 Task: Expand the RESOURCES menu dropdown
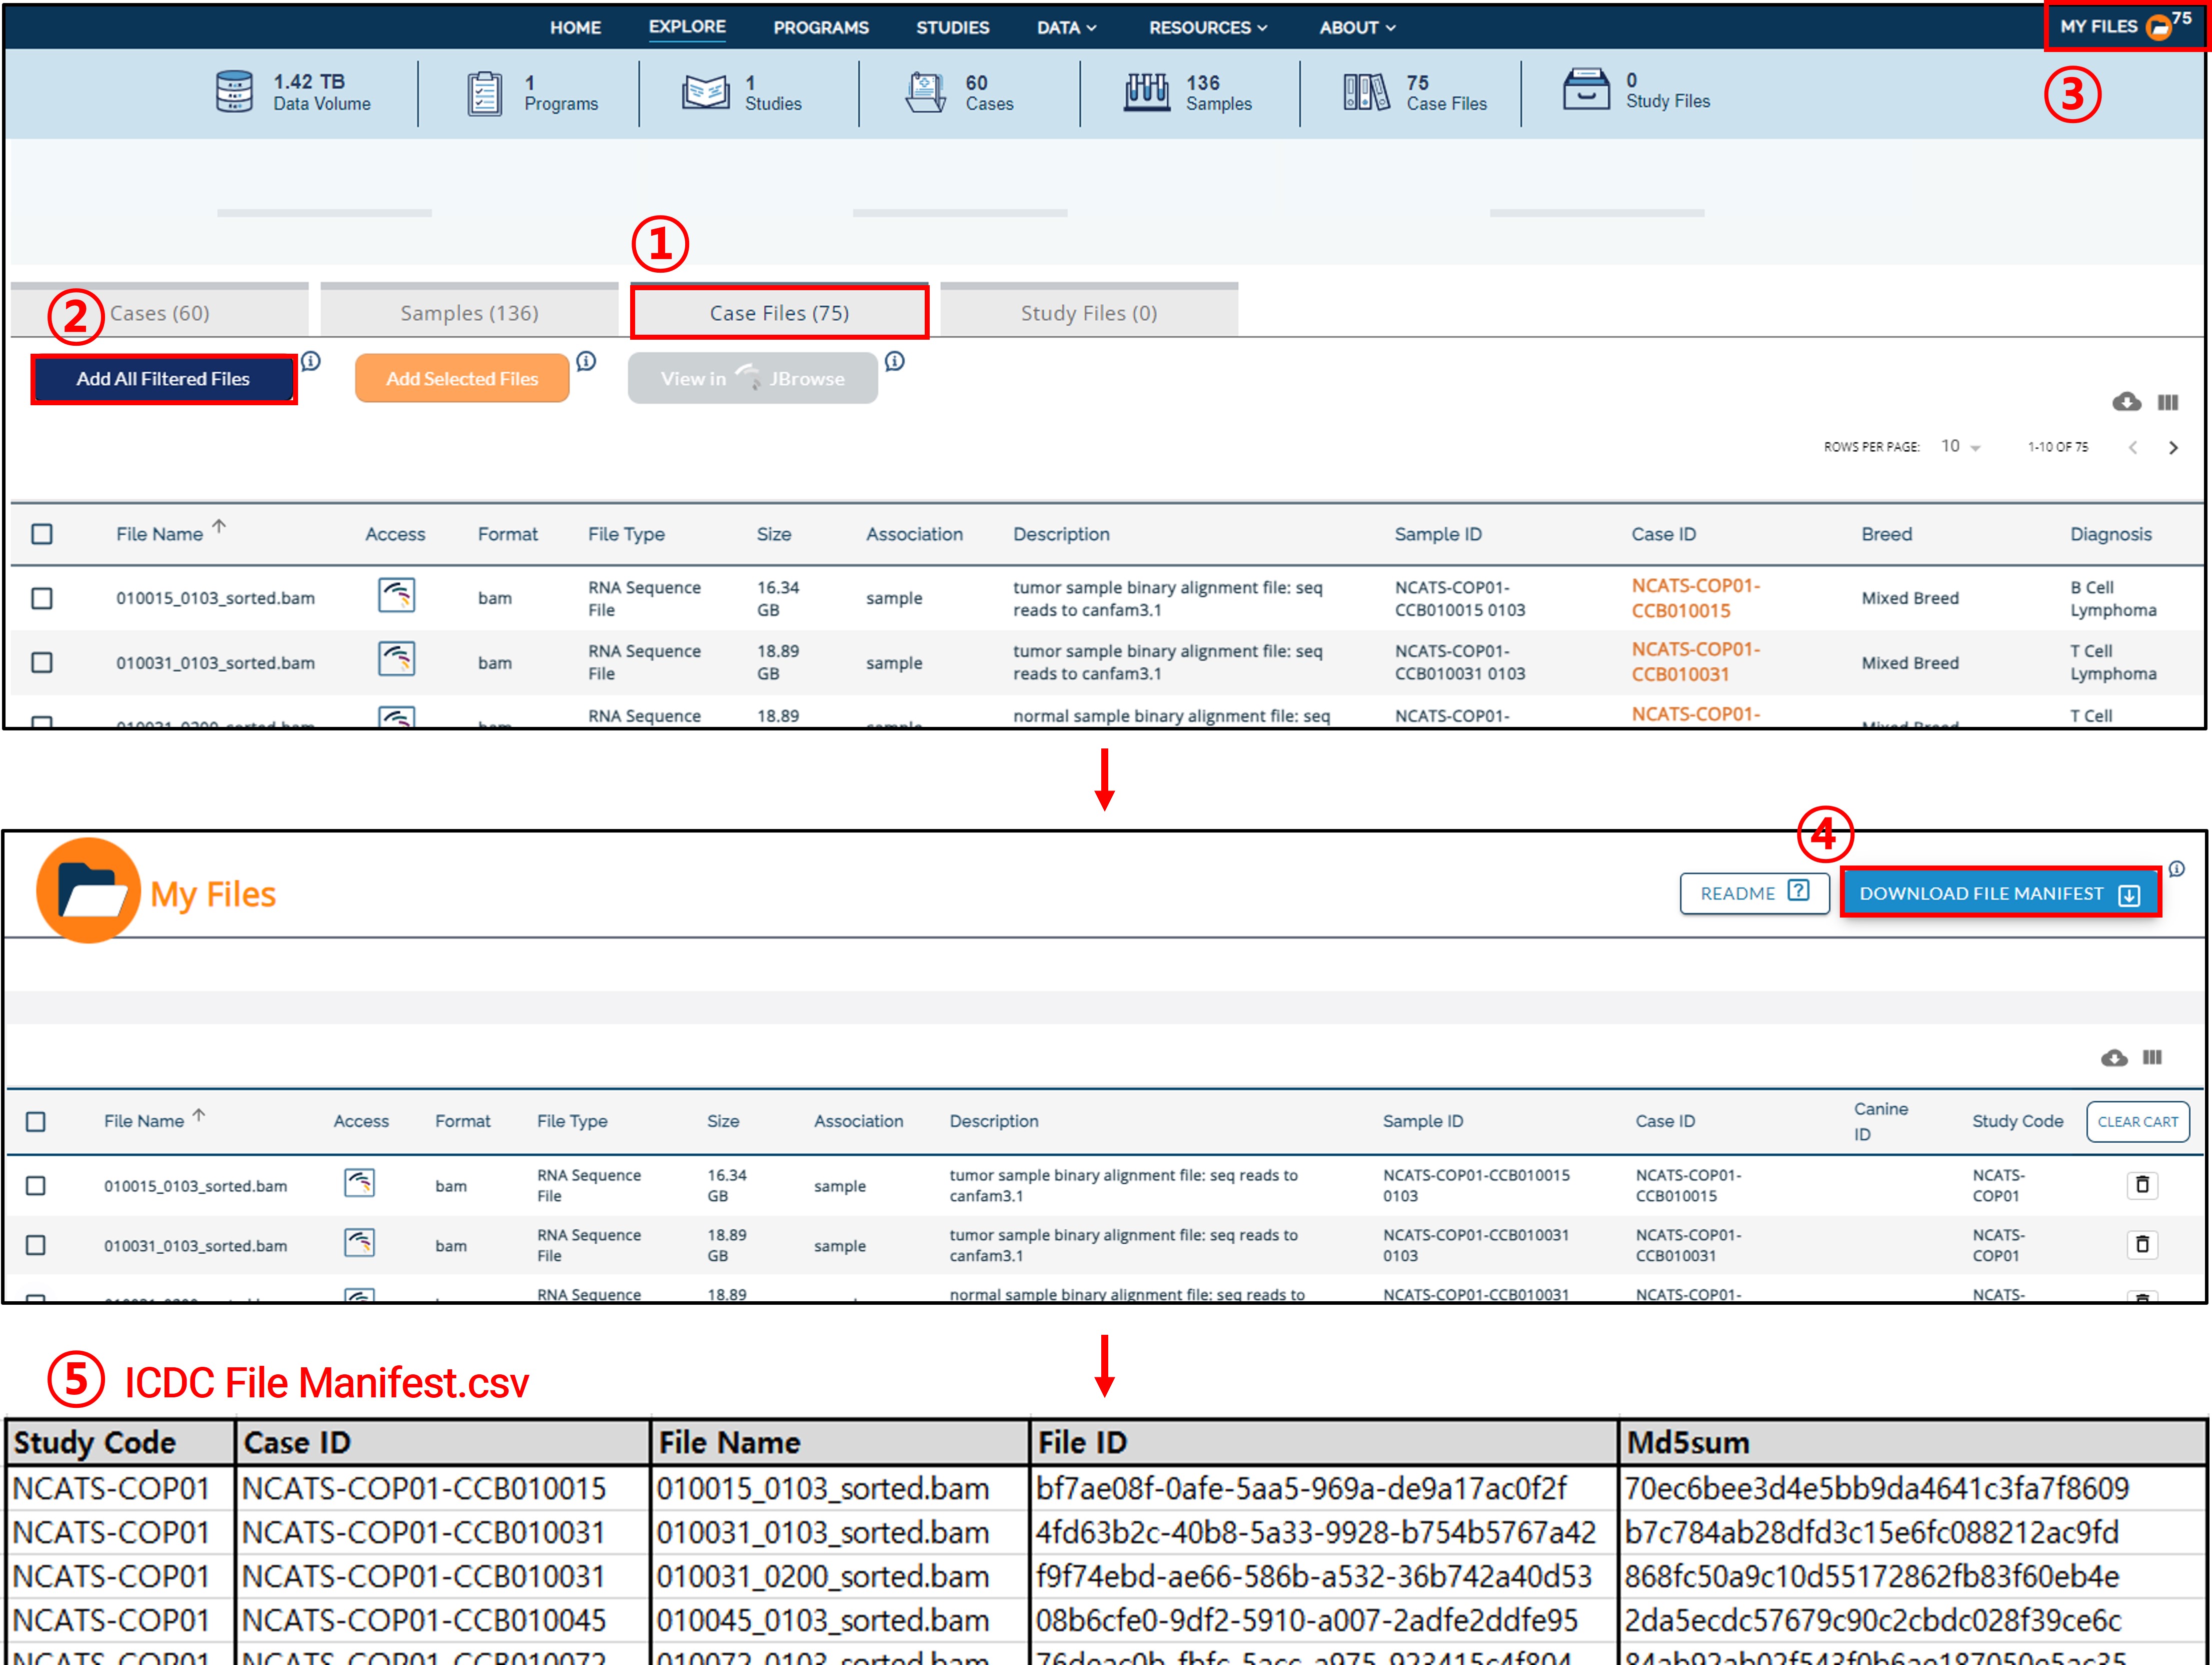click(1208, 28)
